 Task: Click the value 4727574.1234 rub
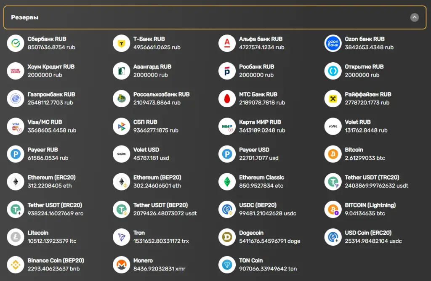pos(262,47)
